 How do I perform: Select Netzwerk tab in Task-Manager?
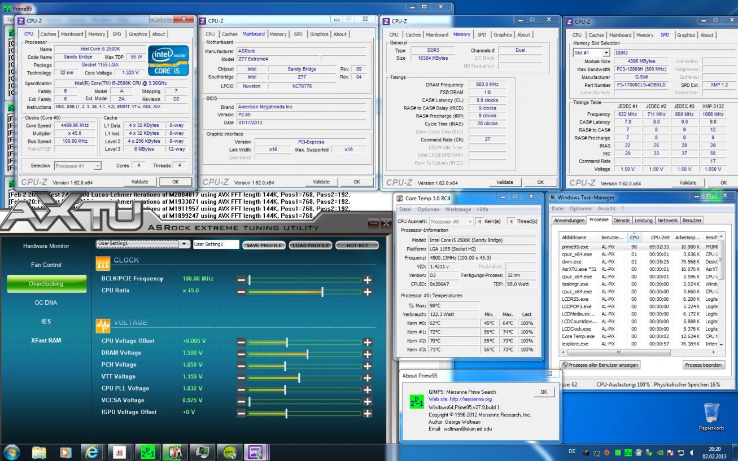pos(667,220)
